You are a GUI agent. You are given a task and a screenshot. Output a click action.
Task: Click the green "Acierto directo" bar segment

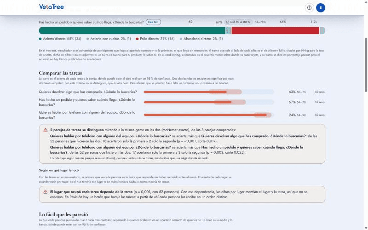pyautogui.click(x=132, y=30)
